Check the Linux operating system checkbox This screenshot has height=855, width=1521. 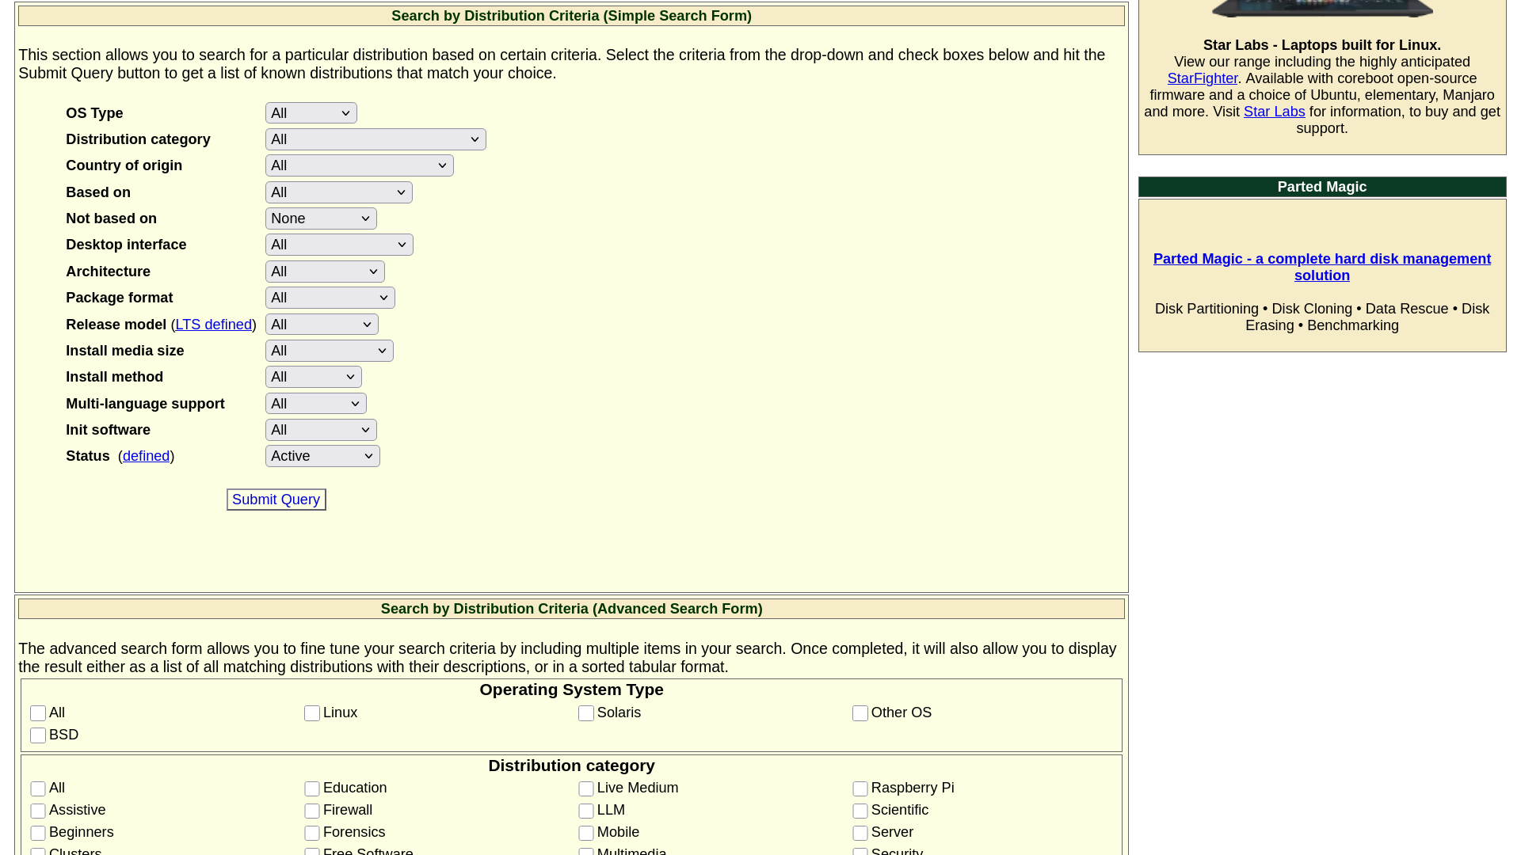(312, 712)
